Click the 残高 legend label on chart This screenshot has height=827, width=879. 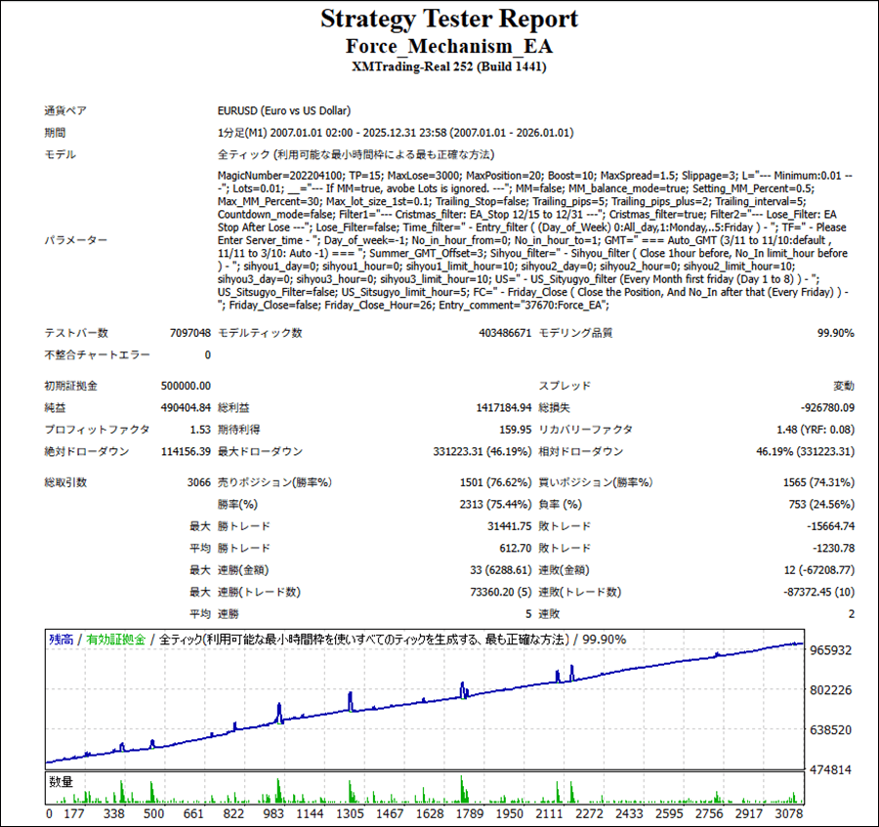[x=62, y=640]
